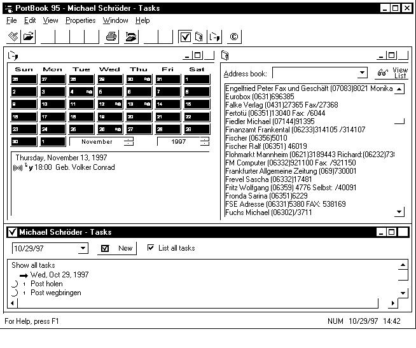
Task: Open the Properties menu
Action: 80,20
